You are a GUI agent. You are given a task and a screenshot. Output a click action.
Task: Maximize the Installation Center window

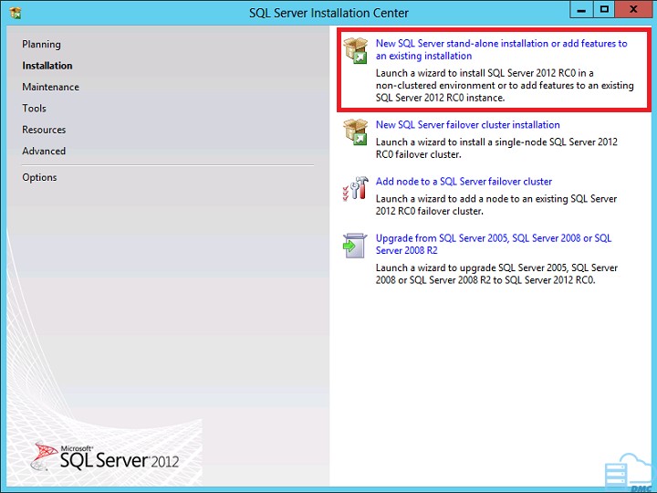[604, 10]
